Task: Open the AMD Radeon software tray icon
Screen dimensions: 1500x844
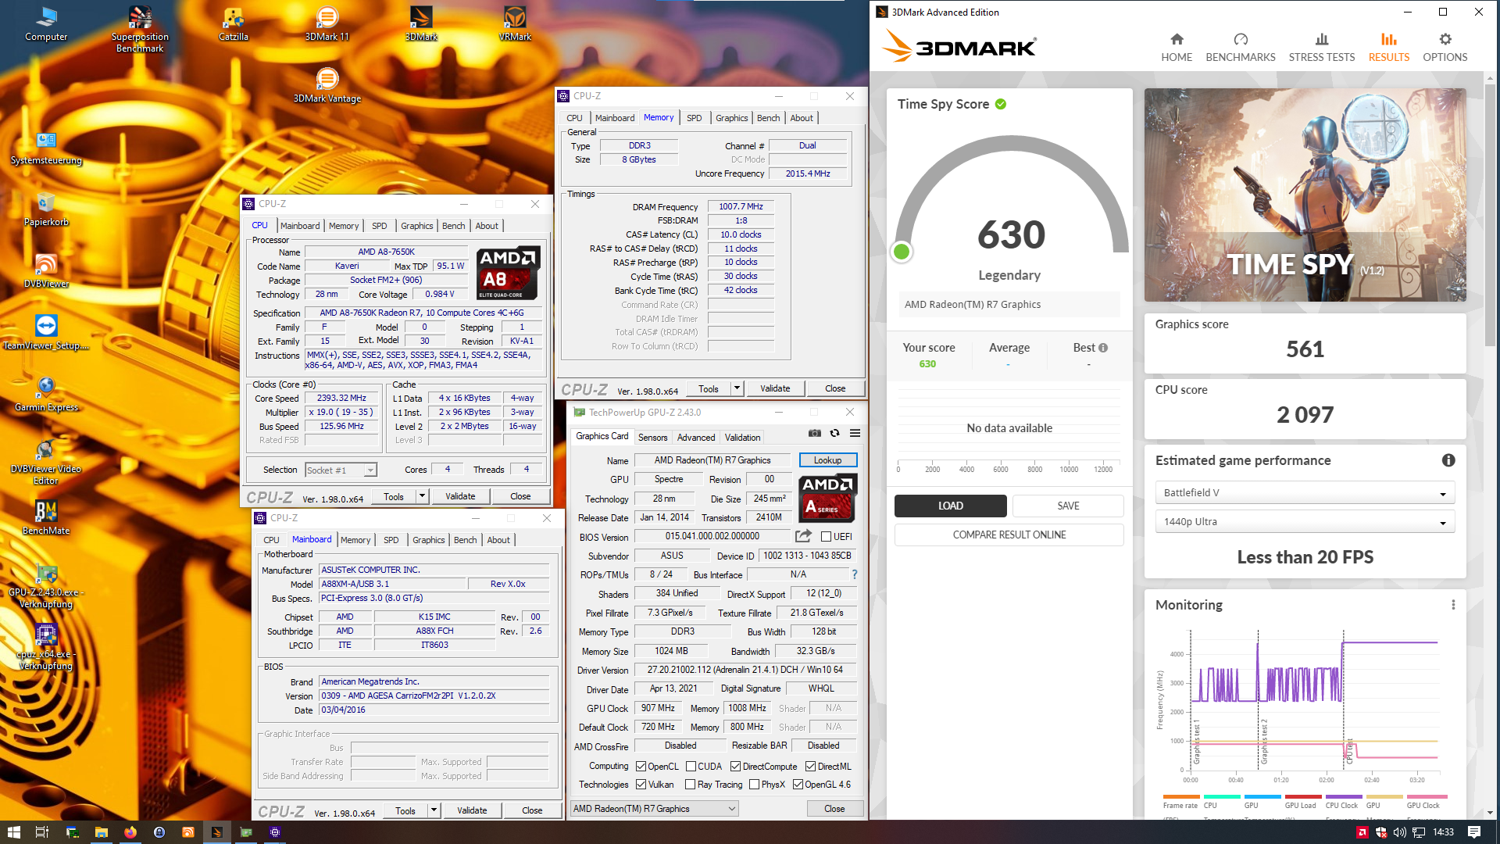Action: (1362, 832)
